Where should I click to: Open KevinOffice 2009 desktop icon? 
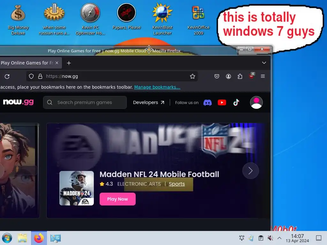pyautogui.click(x=198, y=20)
